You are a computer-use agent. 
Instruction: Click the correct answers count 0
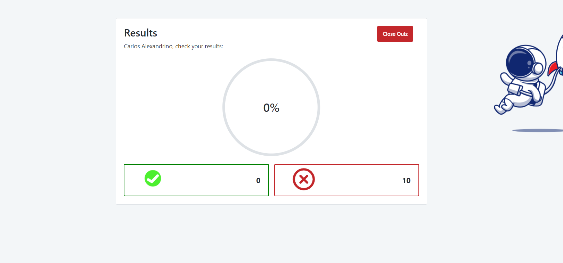(x=258, y=181)
